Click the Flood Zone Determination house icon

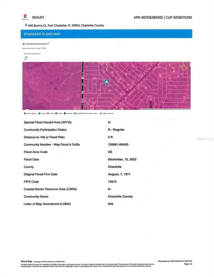pyautogui.click(x=24, y=44)
